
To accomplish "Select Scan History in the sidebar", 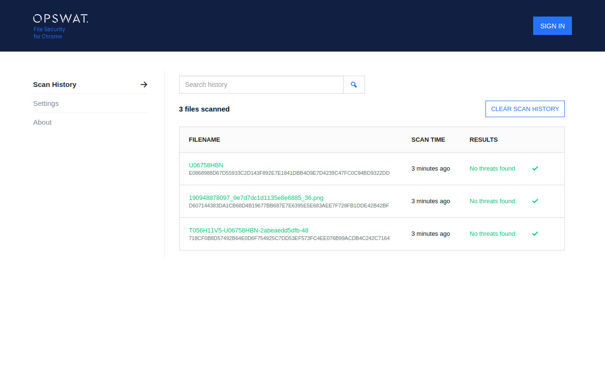I will pos(54,84).
